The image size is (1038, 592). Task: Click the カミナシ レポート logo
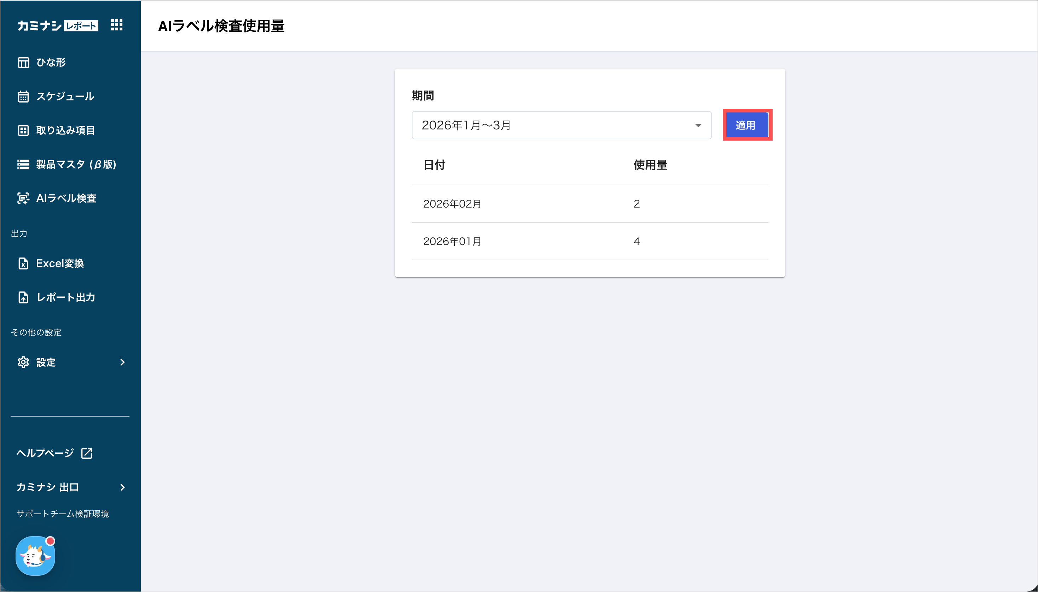pos(57,25)
